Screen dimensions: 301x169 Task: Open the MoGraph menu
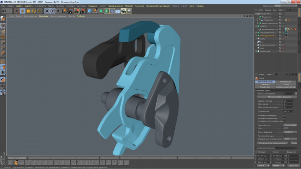[129, 6]
